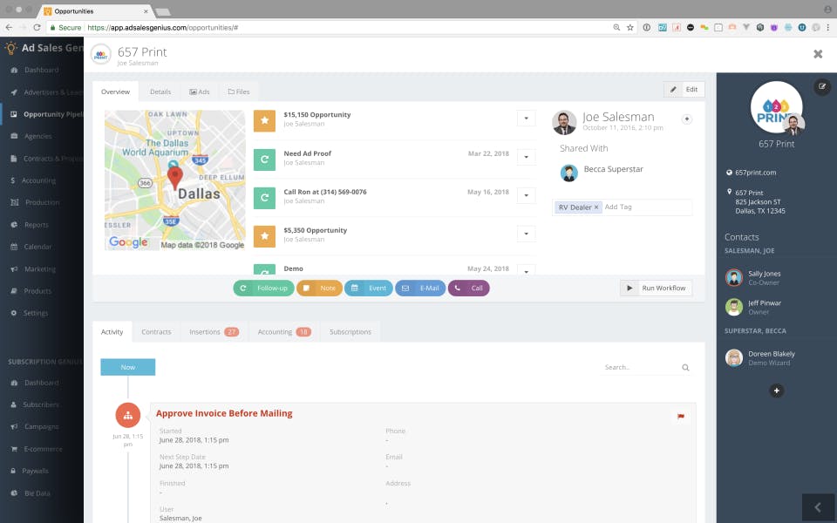Click the Dallas map thumbnail
The width and height of the screenshot is (837, 523).
pyautogui.click(x=175, y=180)
